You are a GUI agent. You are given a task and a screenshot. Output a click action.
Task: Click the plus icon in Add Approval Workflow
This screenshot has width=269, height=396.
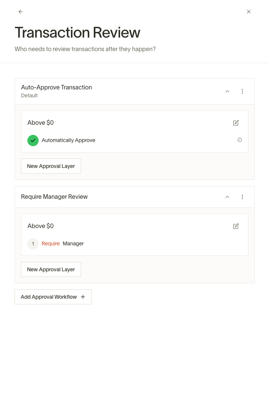point(83,297)
